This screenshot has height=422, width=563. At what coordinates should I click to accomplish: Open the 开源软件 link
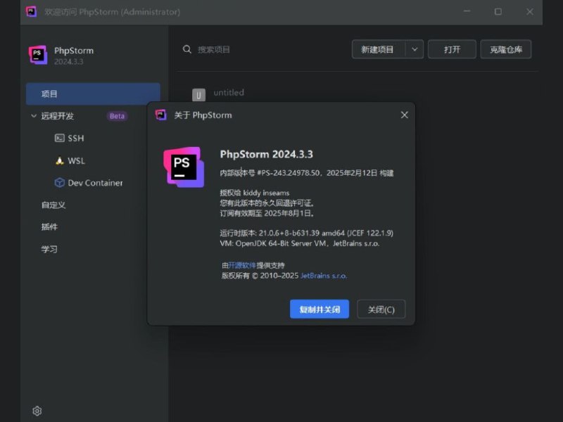point(242,265)
